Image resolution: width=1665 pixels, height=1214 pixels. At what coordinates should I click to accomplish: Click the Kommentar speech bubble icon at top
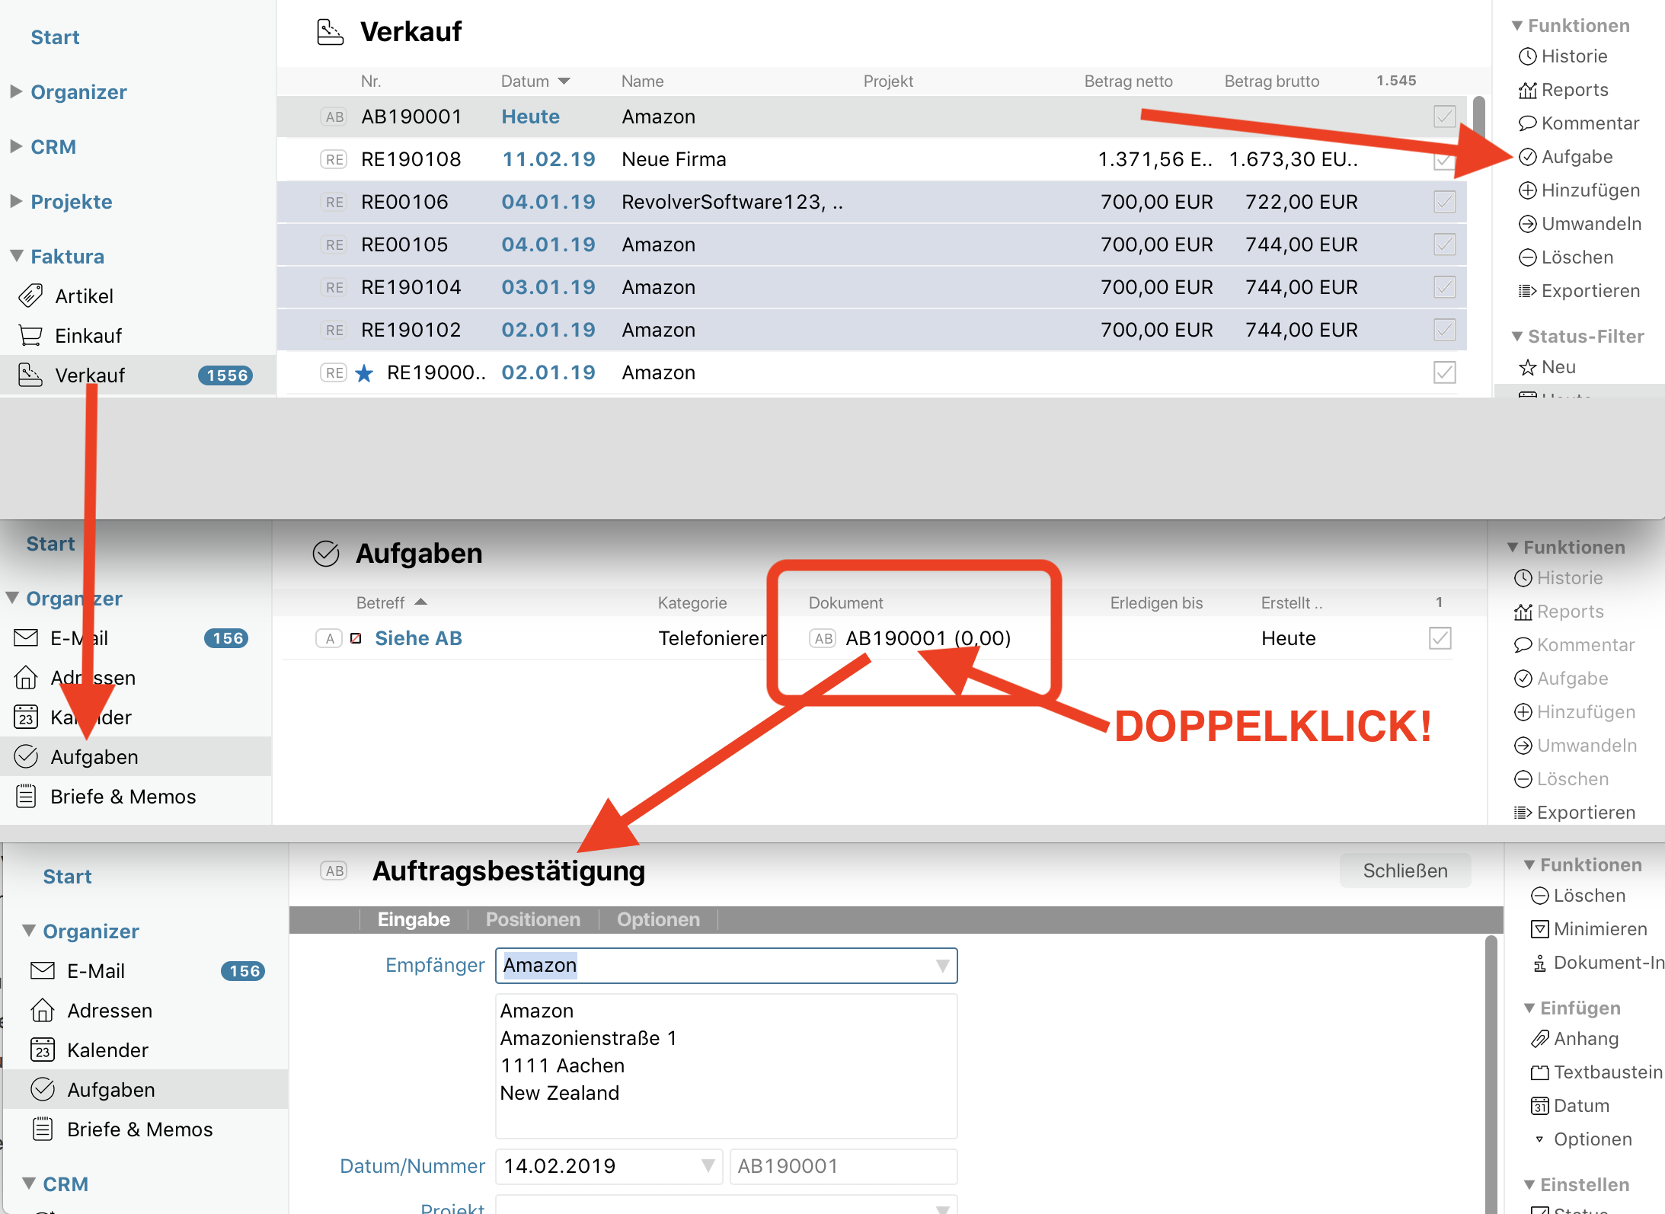coord(1527,123)
